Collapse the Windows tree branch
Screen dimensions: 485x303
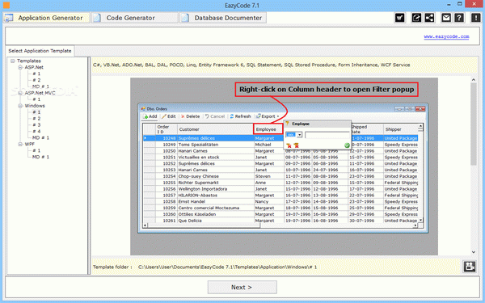click(20, 106)
